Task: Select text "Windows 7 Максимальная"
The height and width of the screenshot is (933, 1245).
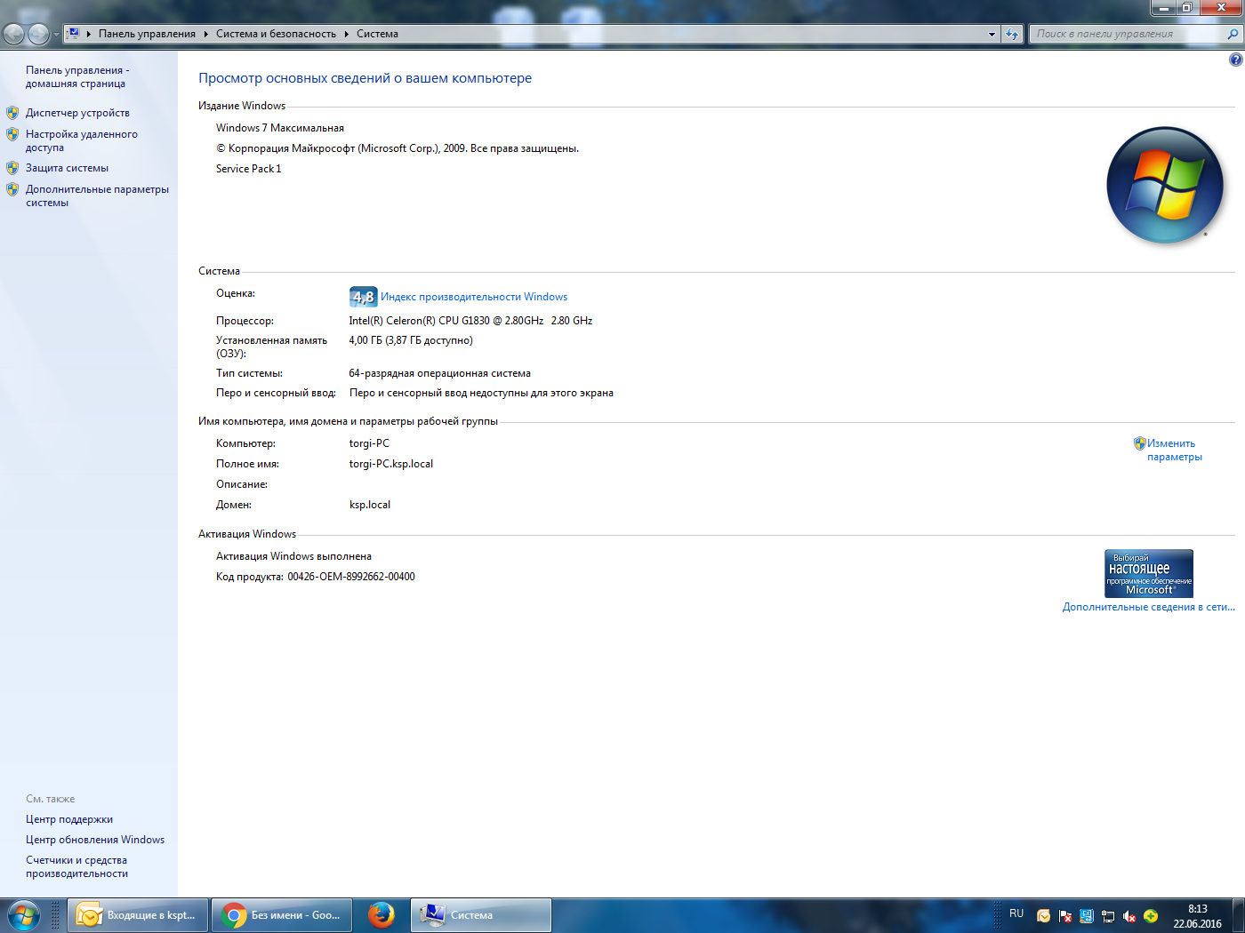Action: pos(280,128)
